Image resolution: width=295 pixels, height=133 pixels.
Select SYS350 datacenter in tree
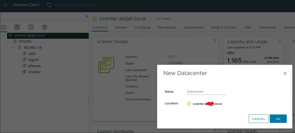point(25,41)
